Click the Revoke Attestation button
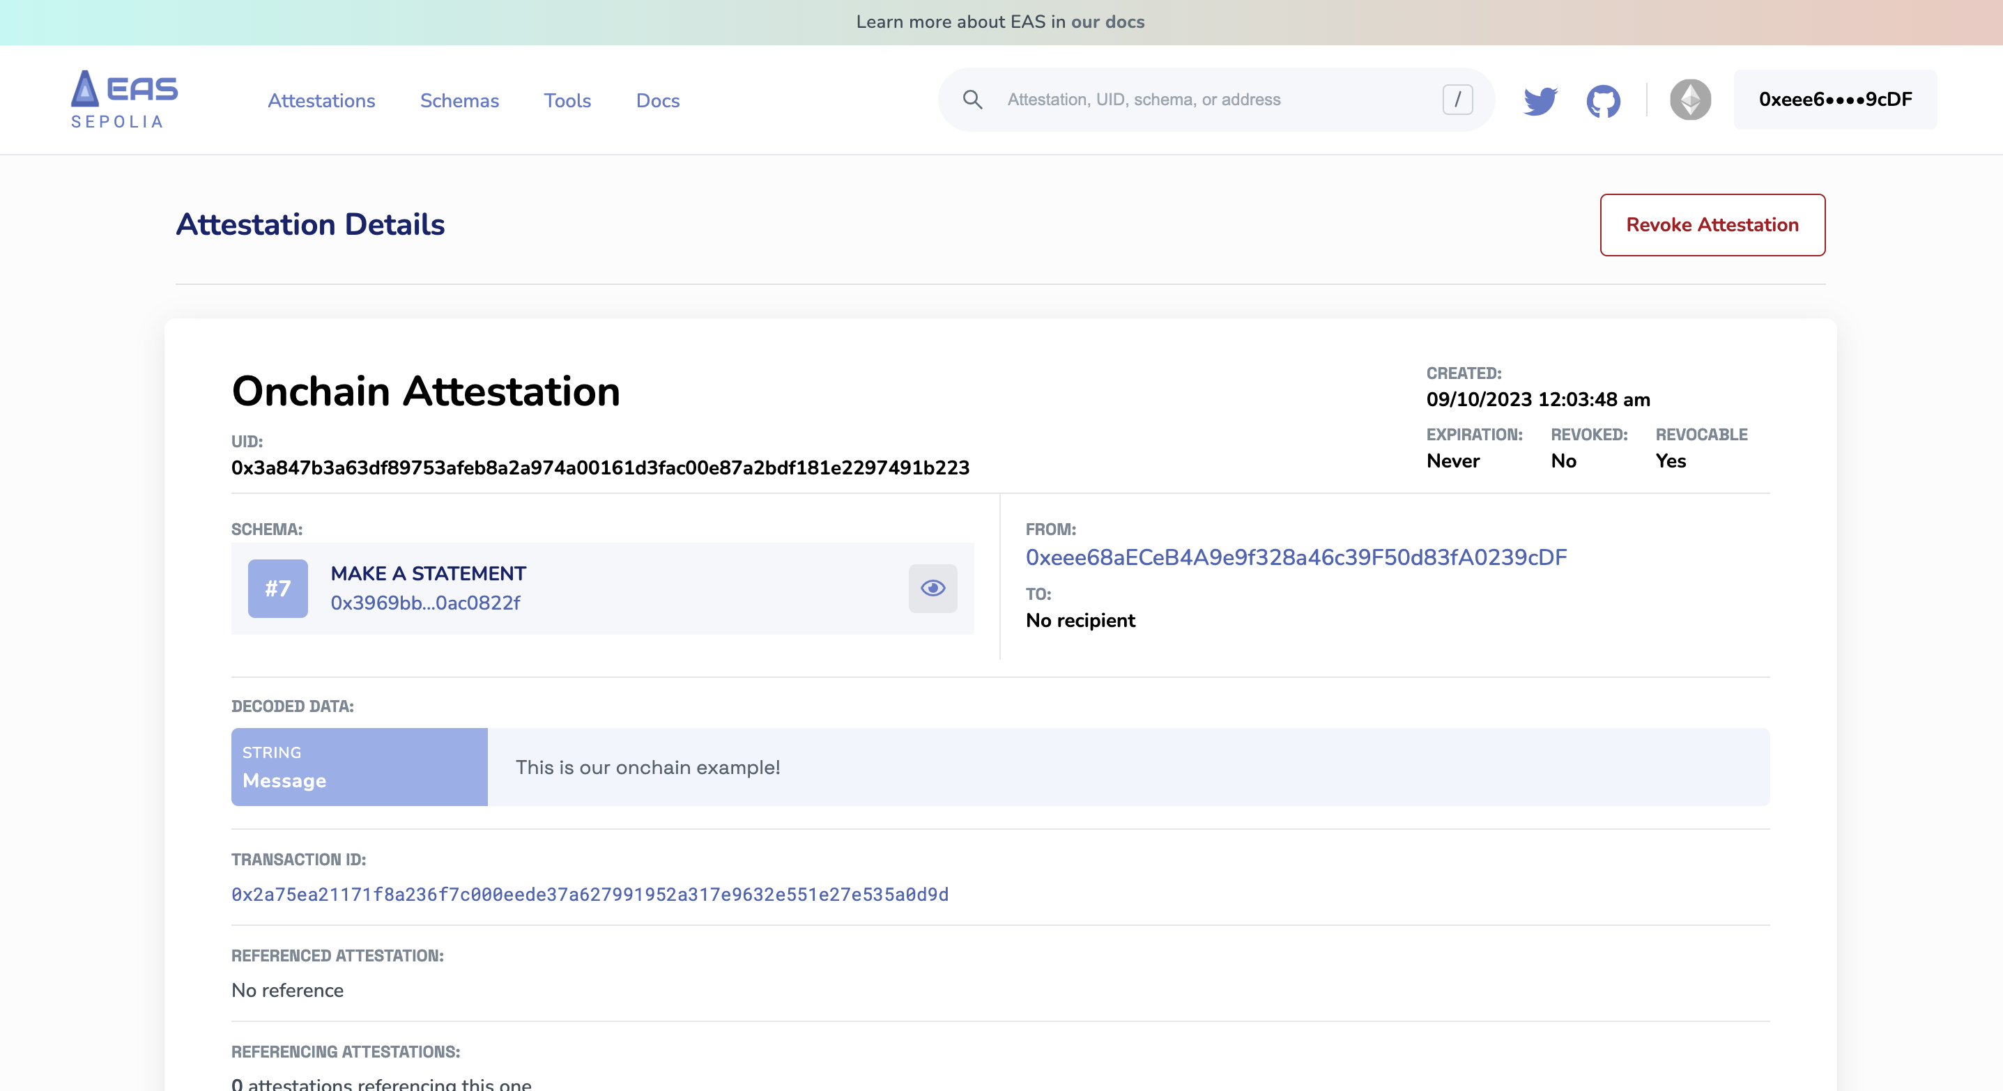The height and width of the screenshot is (1091, 2003). click(1712, 224)
